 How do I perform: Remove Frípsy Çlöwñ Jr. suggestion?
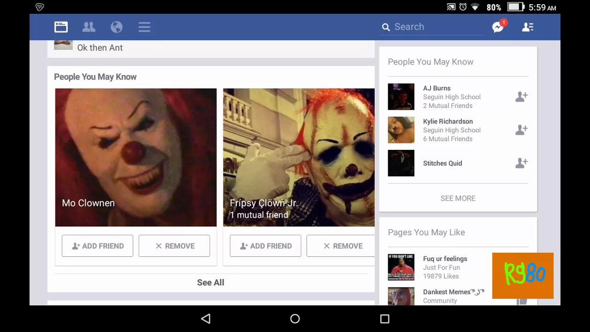click(341, 246)
